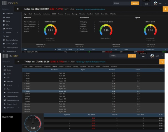The width and height of the screenshot is (168, 132).
Task: Click Company Search magnifier icon, upper window
Action: pos(4,51)
